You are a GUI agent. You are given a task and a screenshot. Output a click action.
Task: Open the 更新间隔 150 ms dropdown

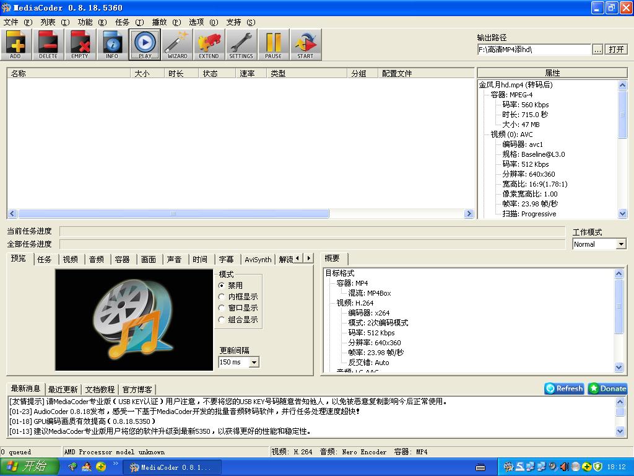click(254, 362)
